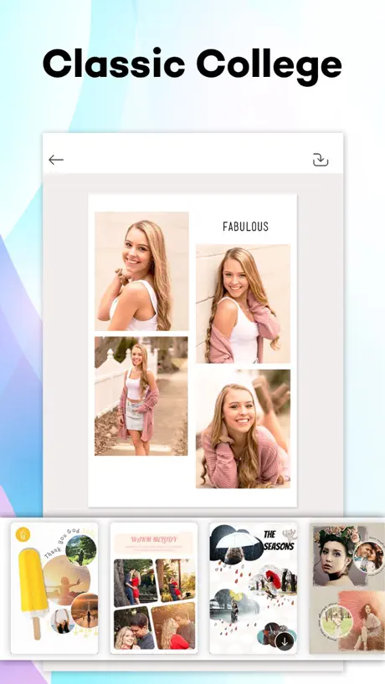Choose the Warm Melody couple template

pos(154,588)
